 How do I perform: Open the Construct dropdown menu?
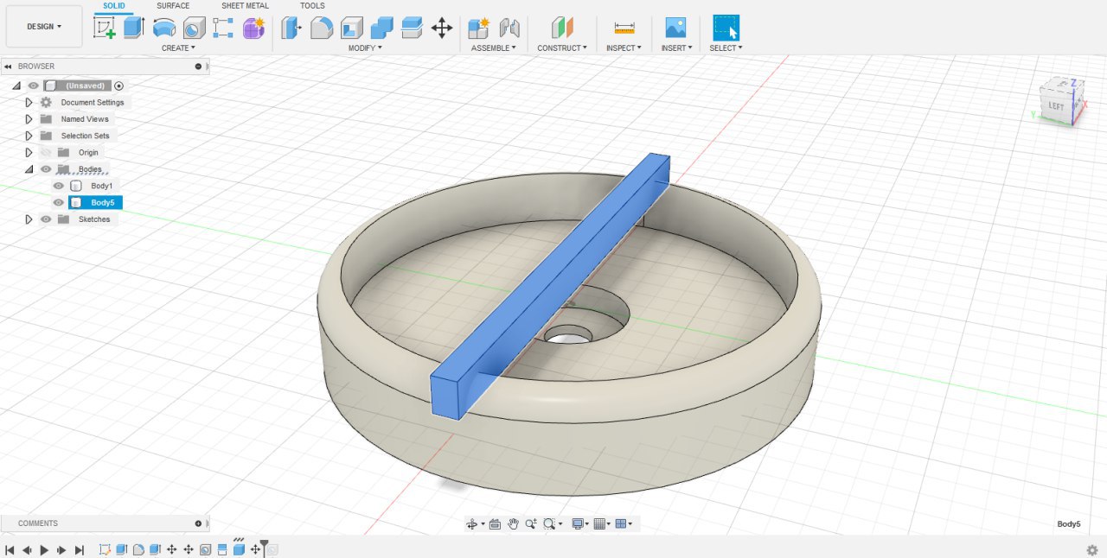[x=562, y=48]
